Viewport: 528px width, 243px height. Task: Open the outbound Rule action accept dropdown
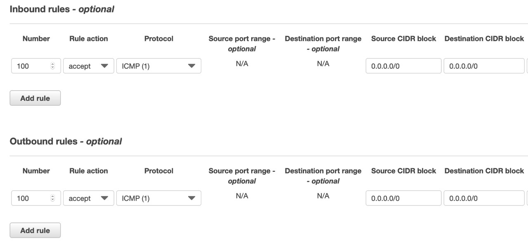pos(89,198)
